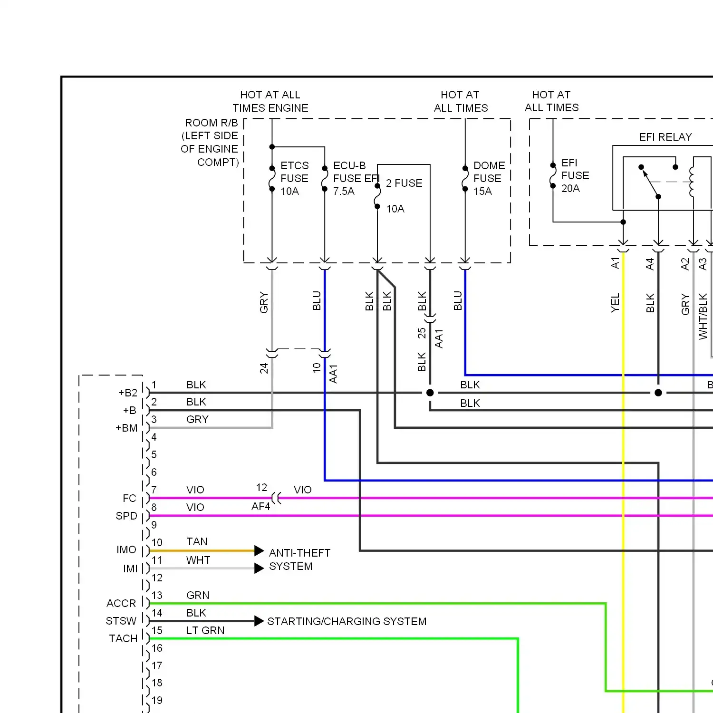Click the IMI terminal label
The height and width of the screenshot is (713, 713).
point(130,568)
